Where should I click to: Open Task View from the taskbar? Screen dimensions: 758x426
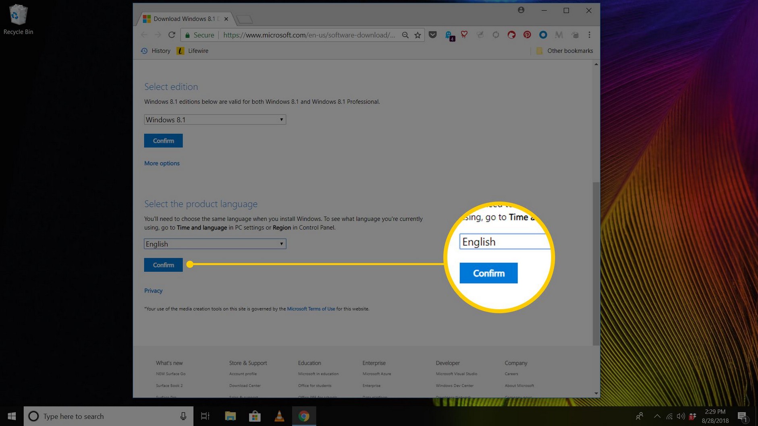click(x=205, y=416)
